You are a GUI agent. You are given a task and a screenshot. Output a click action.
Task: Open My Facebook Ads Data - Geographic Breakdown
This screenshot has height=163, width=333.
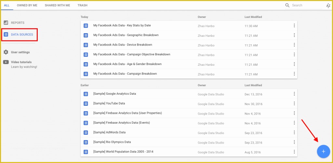click(x=126, y=35)
